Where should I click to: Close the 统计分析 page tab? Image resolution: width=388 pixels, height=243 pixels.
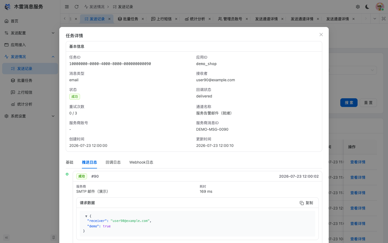click(210, 19)
